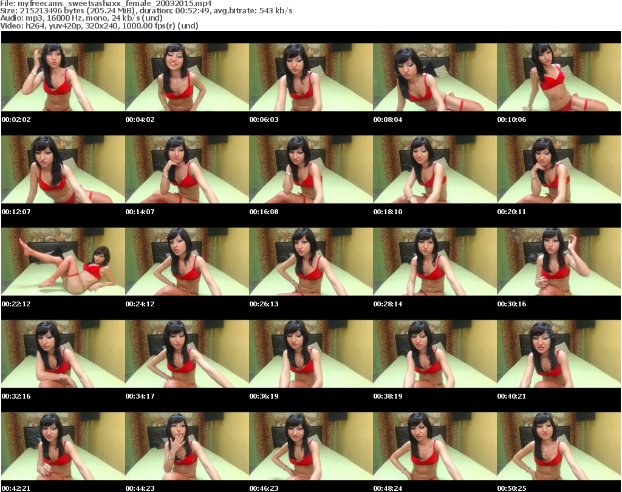Click the thumbnail at timestamp 00:30:16
622x492 pixels.
pyautogui.click(x=559, y=261)
